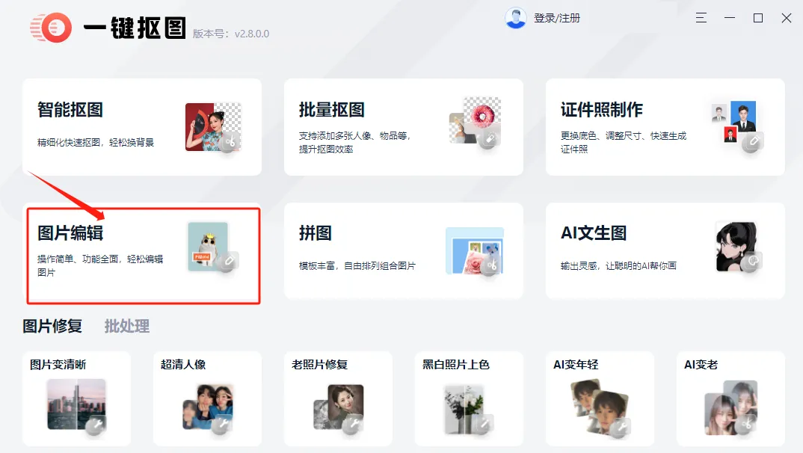Viewport: 803px width, 453px height.
Task: Launch the AI变老 aging tool
Action: (730, 398)
